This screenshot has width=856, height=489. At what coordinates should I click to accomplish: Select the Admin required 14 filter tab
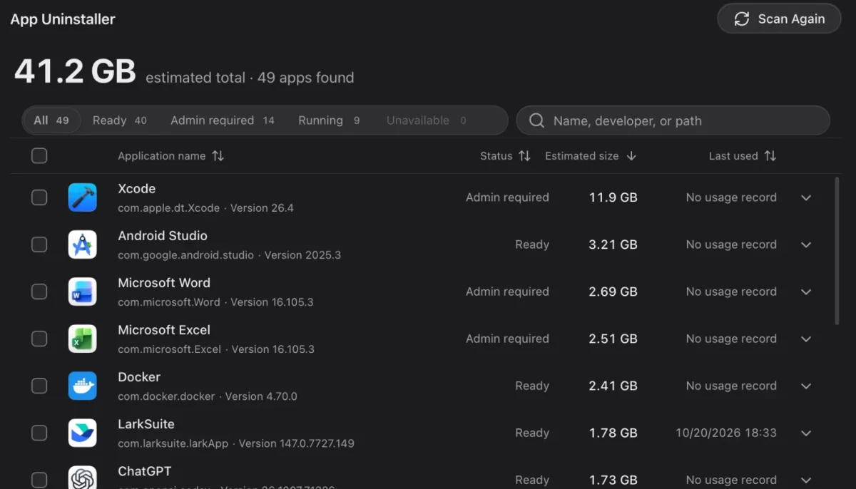click(223, 120)
